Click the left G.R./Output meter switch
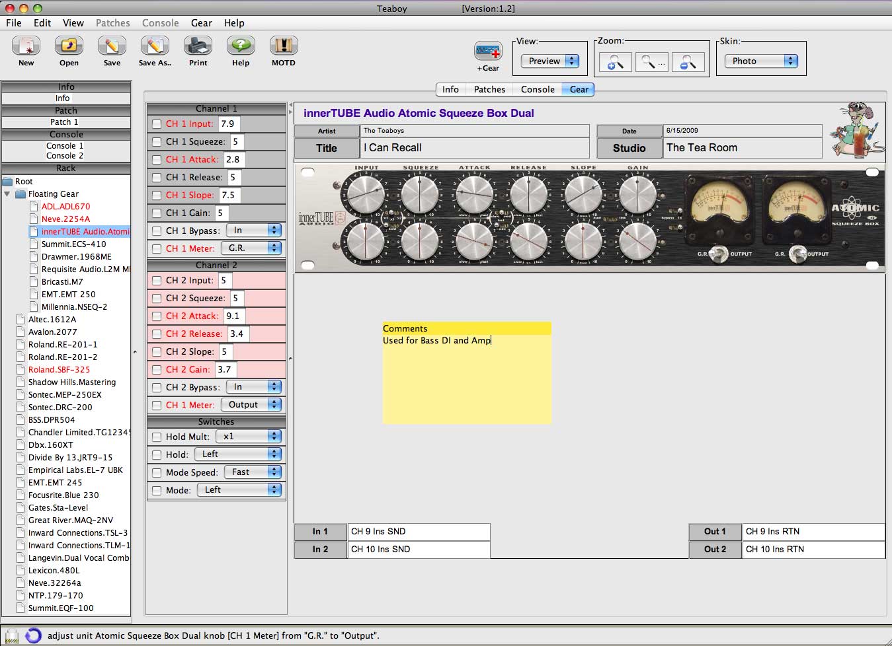Screen dimensions: 892x646 (719, 254)
